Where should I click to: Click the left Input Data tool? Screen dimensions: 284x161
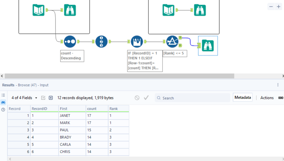coord(38,10)
